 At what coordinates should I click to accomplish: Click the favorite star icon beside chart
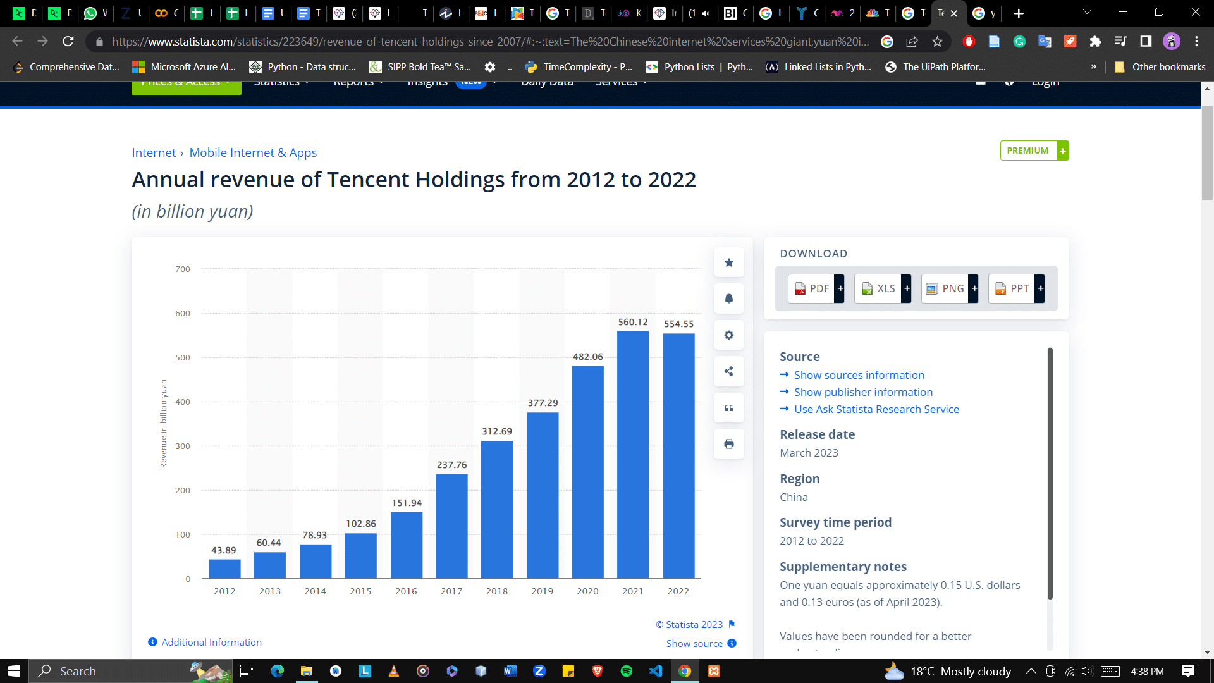(728, 262)
